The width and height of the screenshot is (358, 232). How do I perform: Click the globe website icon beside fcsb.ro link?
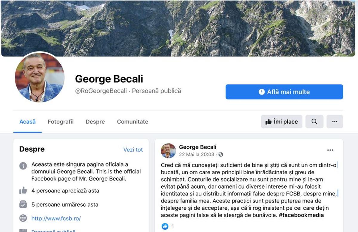tap(23, 218)
